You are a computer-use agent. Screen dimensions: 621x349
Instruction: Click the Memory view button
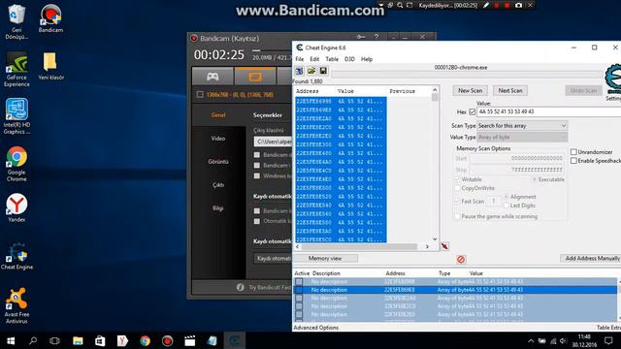click(x=325, y=258)
